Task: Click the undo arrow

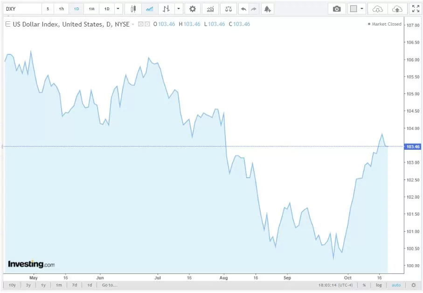Action: (x=243, y=9)
